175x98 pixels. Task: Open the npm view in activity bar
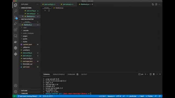click(16, 48)
